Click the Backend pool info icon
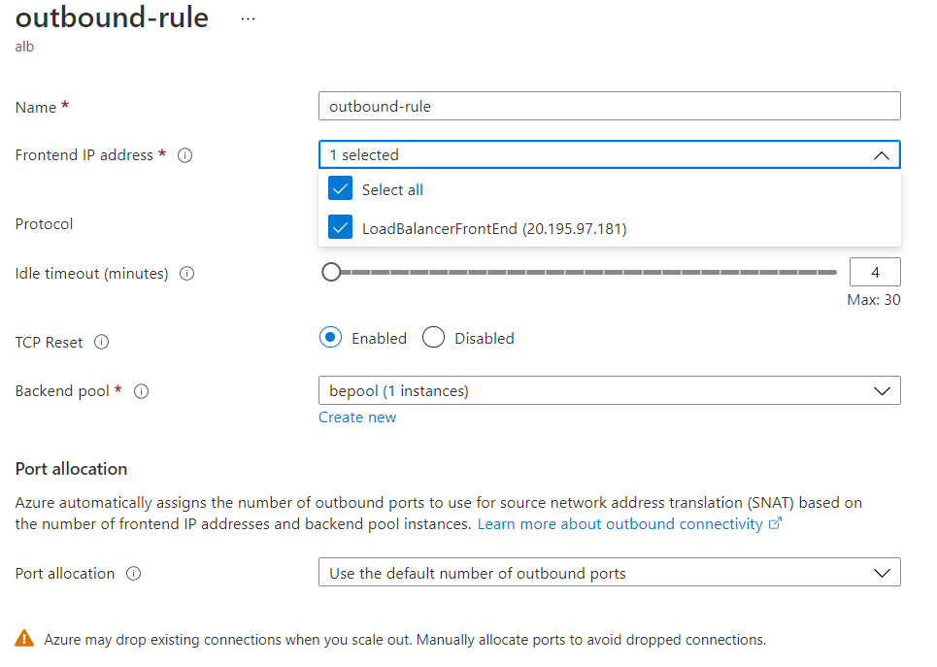 point(141,391)
